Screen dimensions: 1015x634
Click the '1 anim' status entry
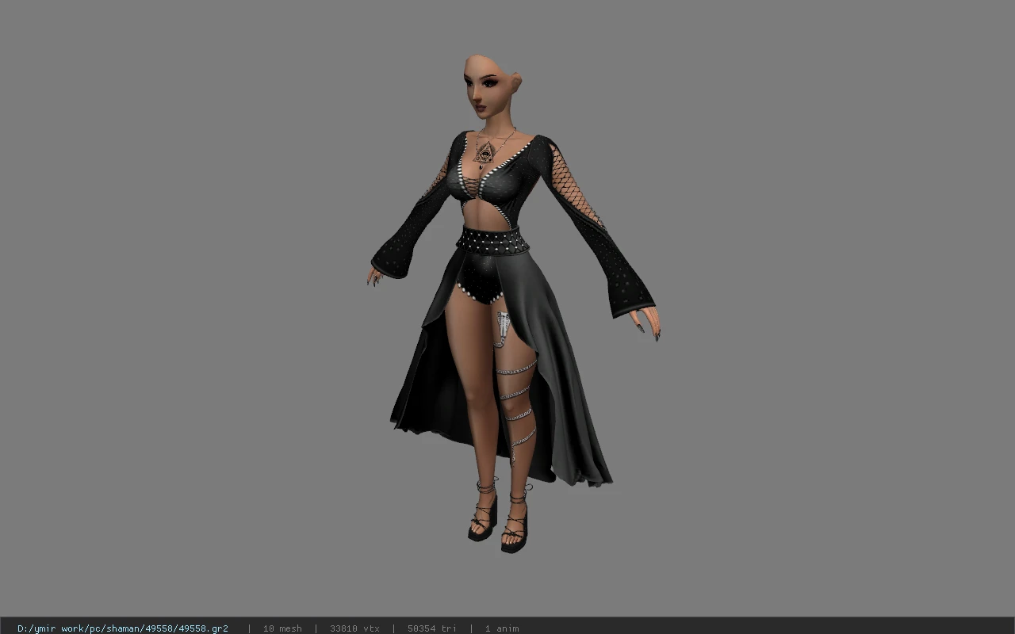(x=502, y=628)
